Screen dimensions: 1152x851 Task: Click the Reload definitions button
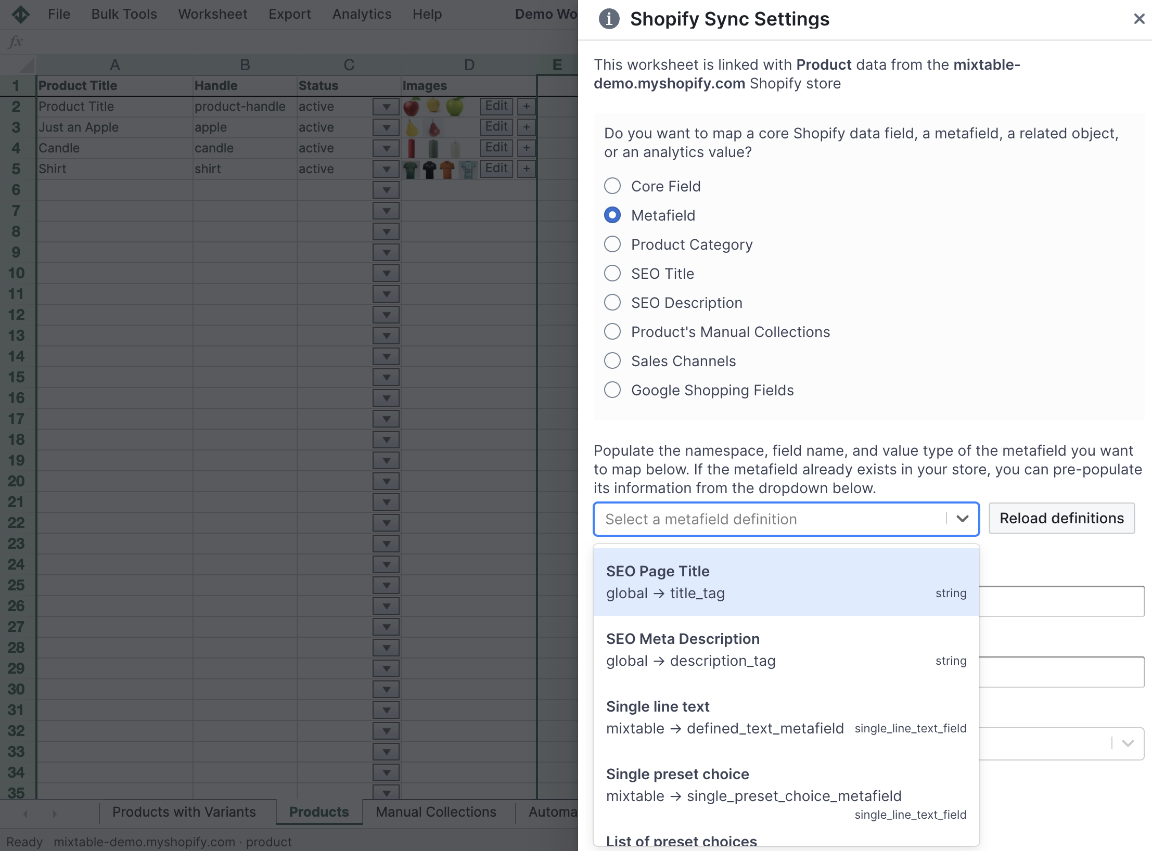tap(1061, 518)
